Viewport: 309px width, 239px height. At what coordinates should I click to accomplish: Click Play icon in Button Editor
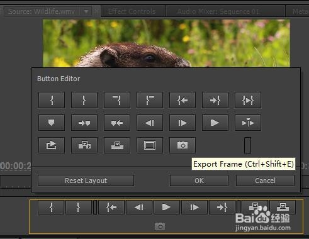point(215,123)
